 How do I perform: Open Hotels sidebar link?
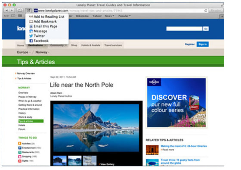(x=22, y=125)
